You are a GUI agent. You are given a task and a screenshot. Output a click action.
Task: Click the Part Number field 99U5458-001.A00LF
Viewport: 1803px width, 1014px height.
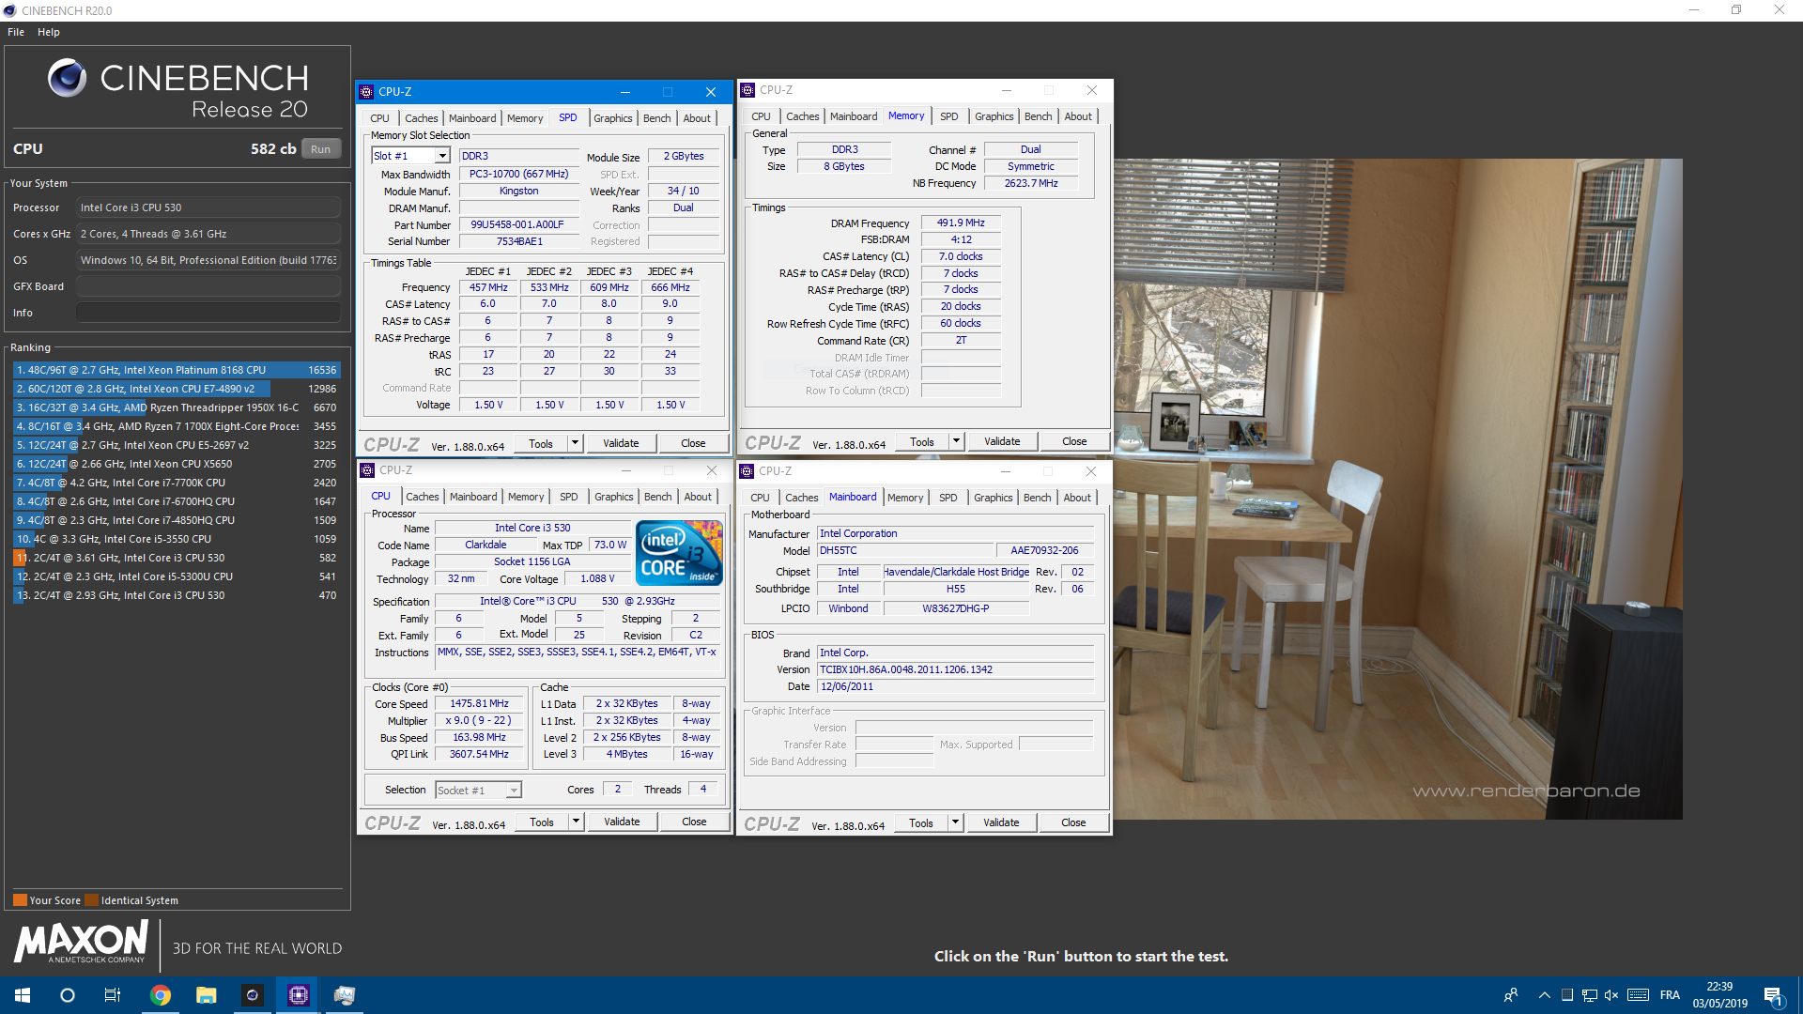tap(519, 225)
